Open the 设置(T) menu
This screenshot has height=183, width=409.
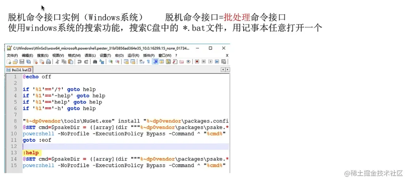point(105,56)
